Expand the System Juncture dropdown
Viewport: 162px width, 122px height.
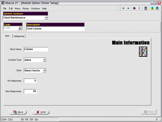tap(46, 18)
